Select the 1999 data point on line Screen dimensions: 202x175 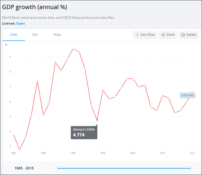click(97, 120)
